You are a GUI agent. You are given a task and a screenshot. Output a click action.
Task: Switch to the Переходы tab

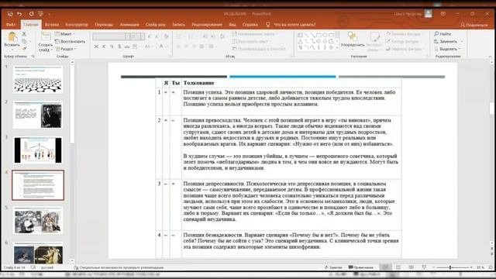click(x=104, y=24)
